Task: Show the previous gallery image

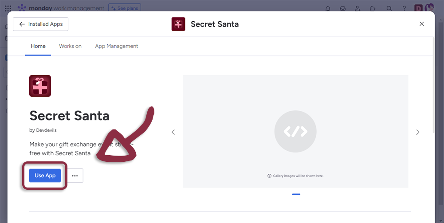Action: [x=173, y=132]
